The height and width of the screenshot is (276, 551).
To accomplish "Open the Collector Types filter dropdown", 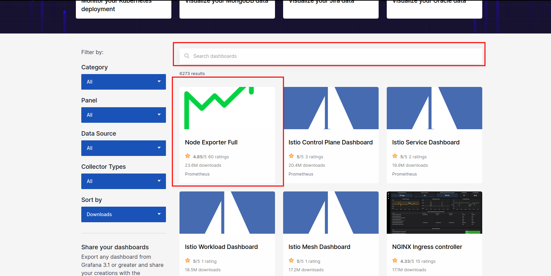I will point(124,181).
